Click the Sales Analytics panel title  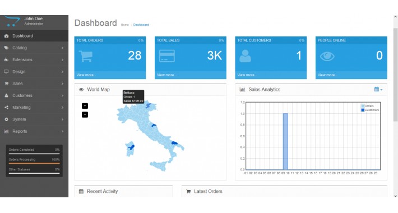coord(265,90)
